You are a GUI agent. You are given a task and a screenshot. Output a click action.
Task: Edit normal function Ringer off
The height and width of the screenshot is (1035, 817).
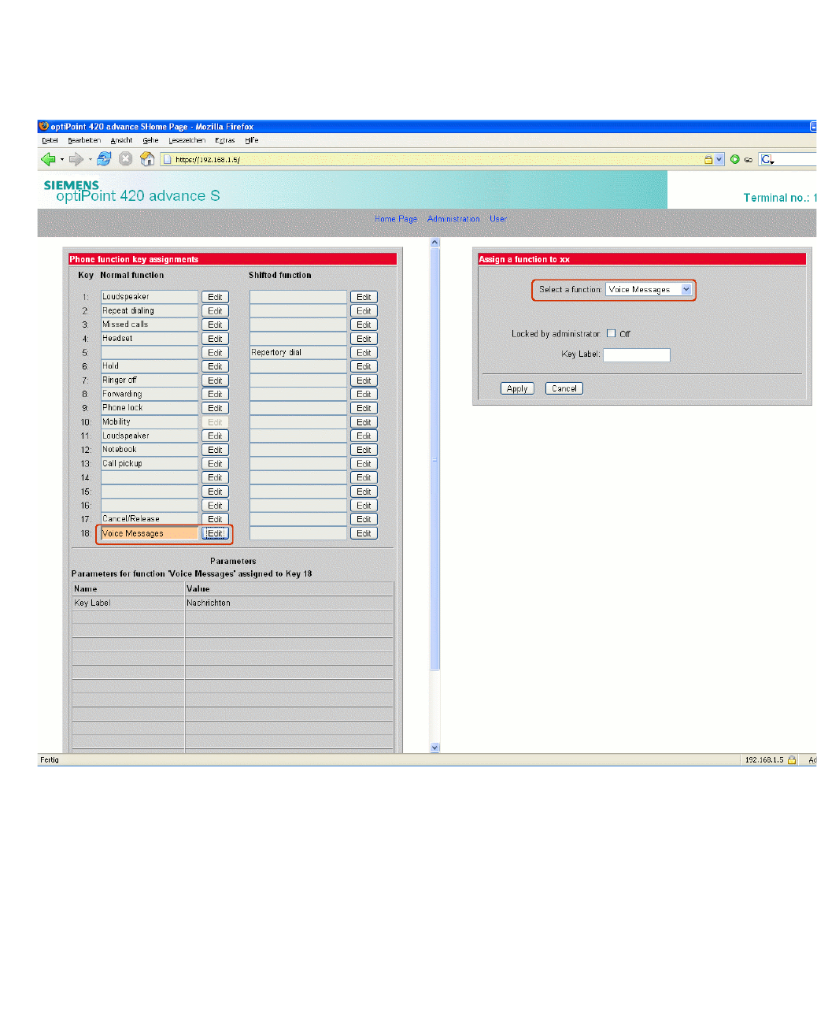click(215, 380)
